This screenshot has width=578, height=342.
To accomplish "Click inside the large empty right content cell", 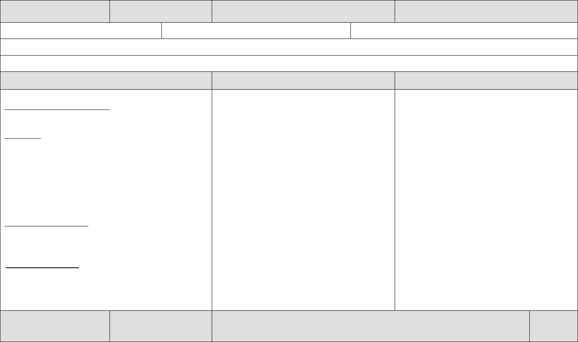I will click(486, 200).
